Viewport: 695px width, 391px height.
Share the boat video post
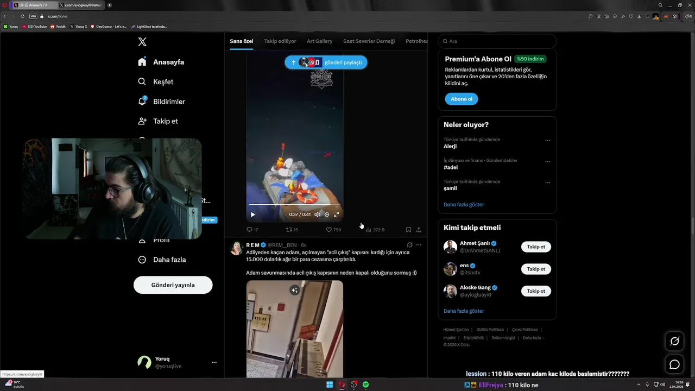coord(419,230)
